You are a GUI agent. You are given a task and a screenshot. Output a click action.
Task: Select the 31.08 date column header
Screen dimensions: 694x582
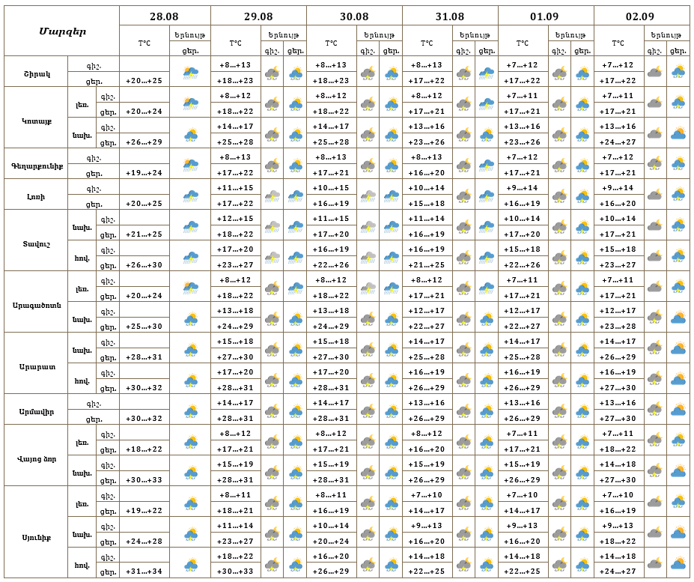(x=450, y=16)
